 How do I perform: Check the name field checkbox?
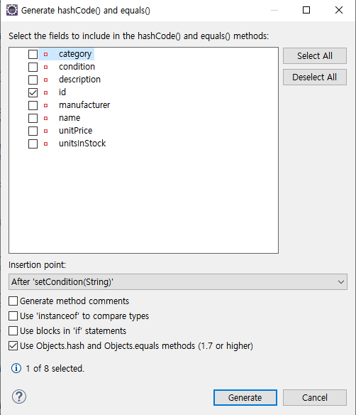point(33,118)
